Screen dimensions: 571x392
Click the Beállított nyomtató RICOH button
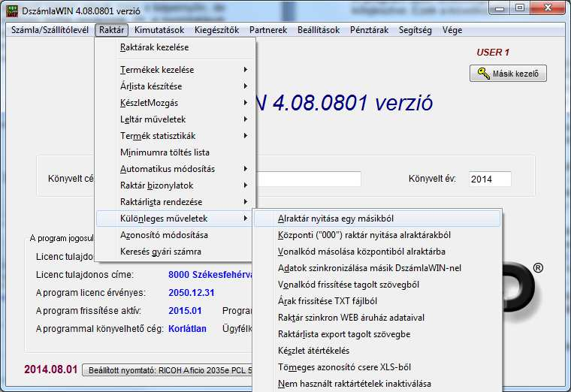[x=168, y=370]
